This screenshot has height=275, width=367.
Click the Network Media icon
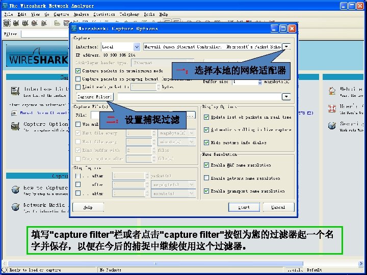[x=15, y=207]
